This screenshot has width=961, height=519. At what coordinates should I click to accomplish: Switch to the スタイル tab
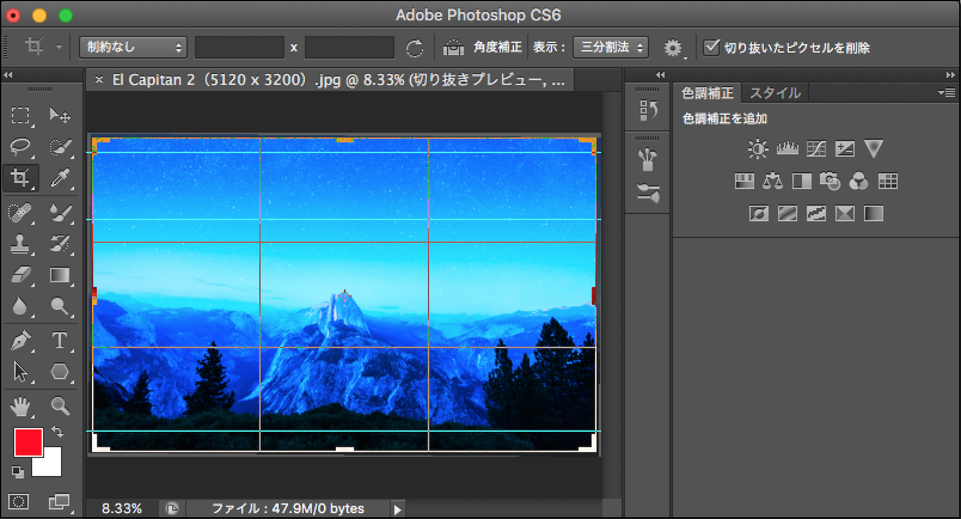click(x=775, y=93)
